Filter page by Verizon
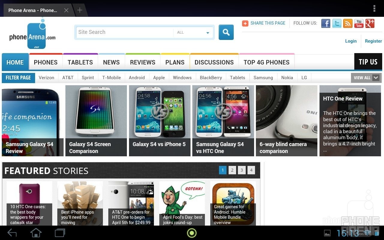The image size is (384, 240). (x=46, y=78)
